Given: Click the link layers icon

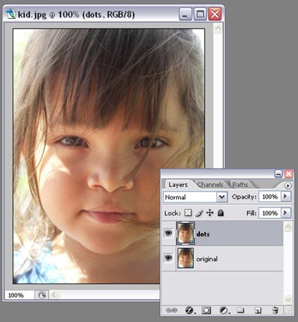Looking at the screenshot, I should click(171, 310).
